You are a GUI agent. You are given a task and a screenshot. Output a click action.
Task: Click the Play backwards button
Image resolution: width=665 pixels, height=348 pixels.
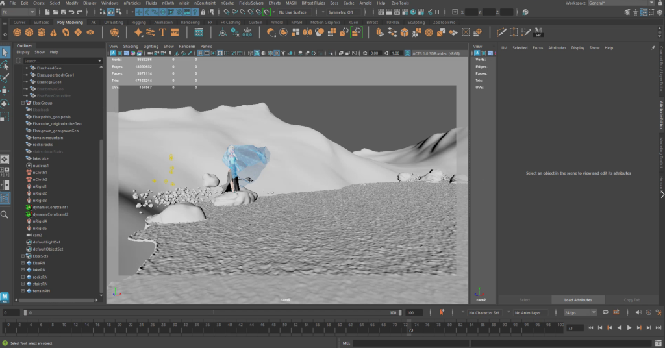tap(619, 328)
